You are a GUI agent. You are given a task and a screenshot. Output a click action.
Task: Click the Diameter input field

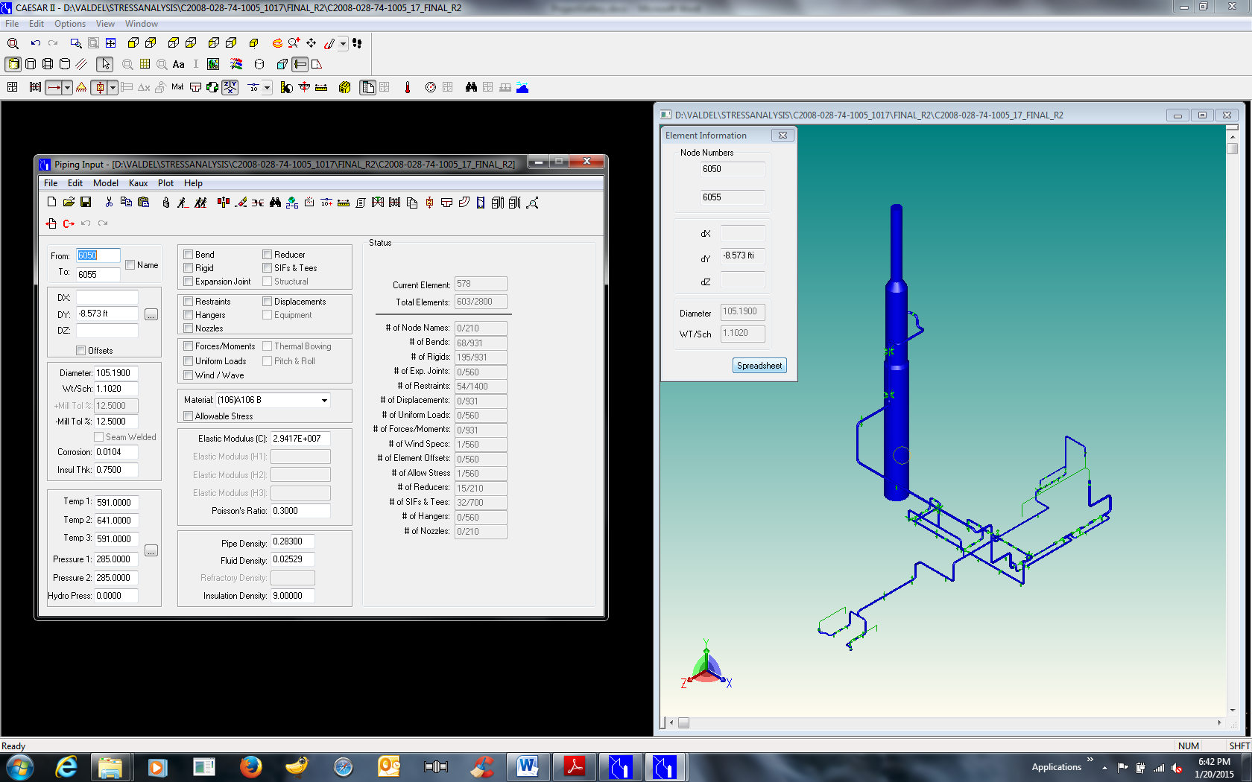(116, 373)
